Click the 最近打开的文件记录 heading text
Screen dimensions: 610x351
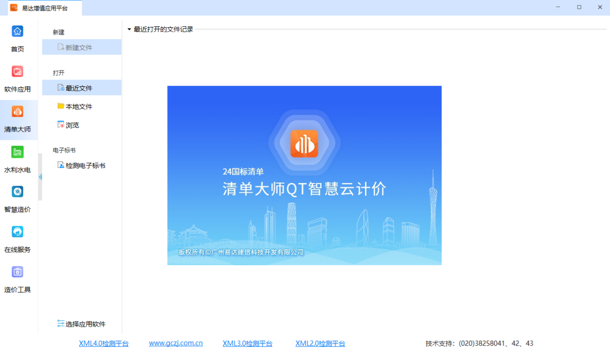163,29
